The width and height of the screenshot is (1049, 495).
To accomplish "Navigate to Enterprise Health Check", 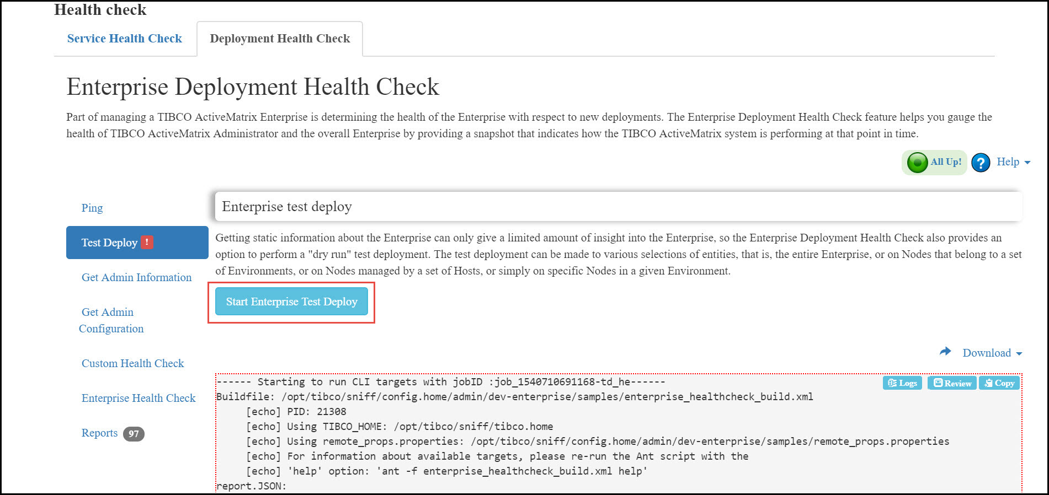I will (139, 398).
